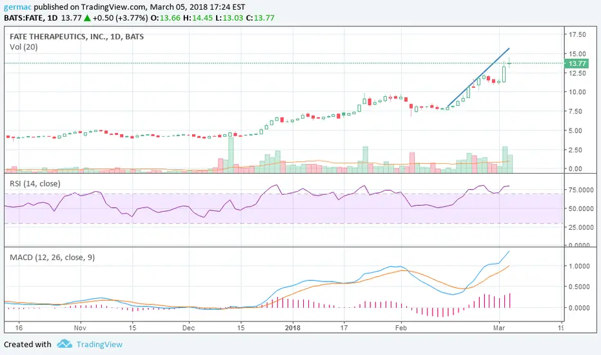Click the +0.50 (+3.77%) change value
601x355 pixels.
tap(121, 17)
